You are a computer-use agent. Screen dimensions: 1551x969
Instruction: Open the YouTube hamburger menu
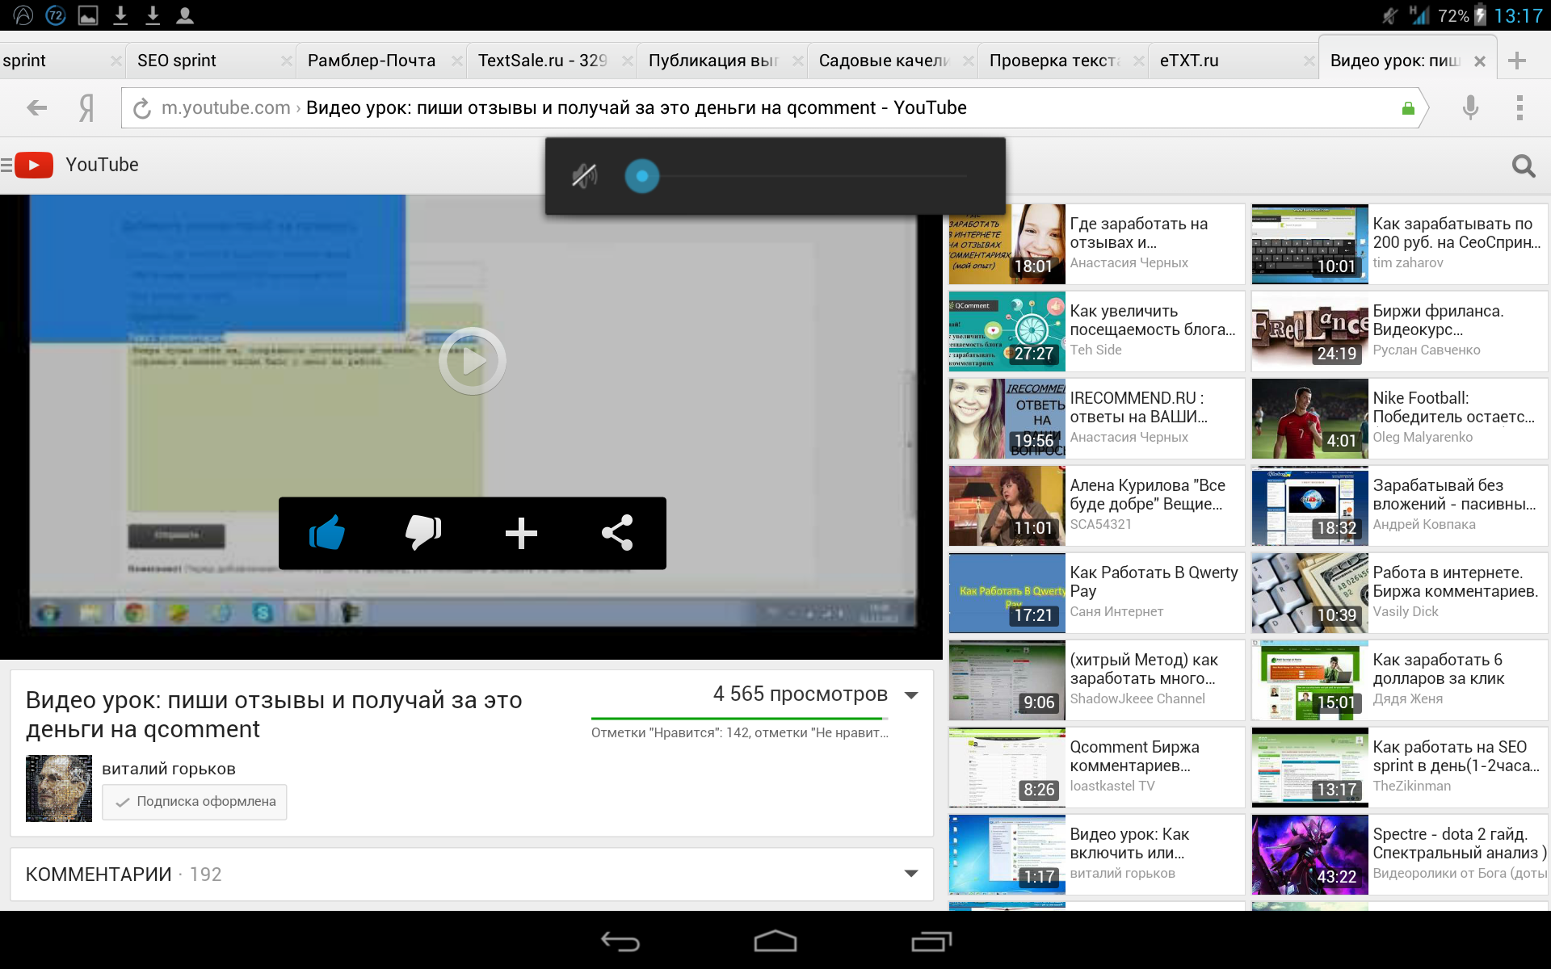[x=6, y=165]
